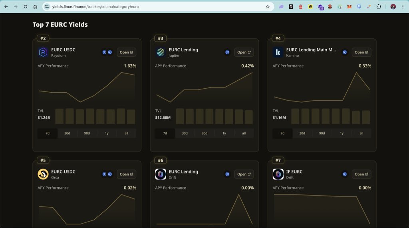The height and width of the screenshot is (228, 409).
Task: Click EURC token icon on IF EURC card
Action: click(x=345, y=174)
